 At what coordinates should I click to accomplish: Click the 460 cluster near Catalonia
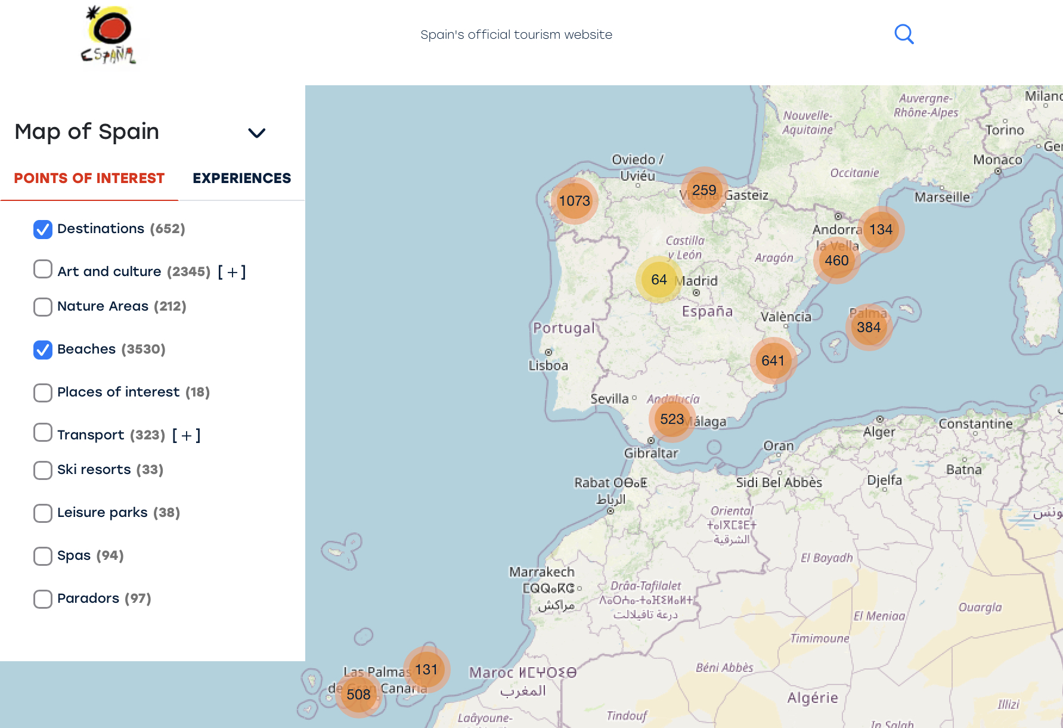tap(836, 259)
